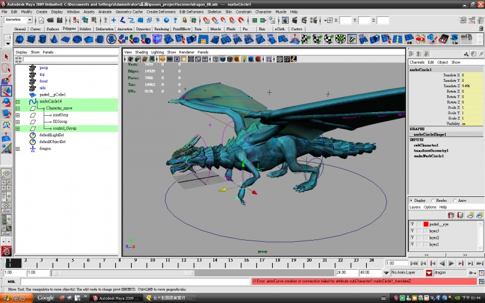Pick the Select tool arrow in toolbox
This screenshot has width=485, height=303.
tap(6, 56)
